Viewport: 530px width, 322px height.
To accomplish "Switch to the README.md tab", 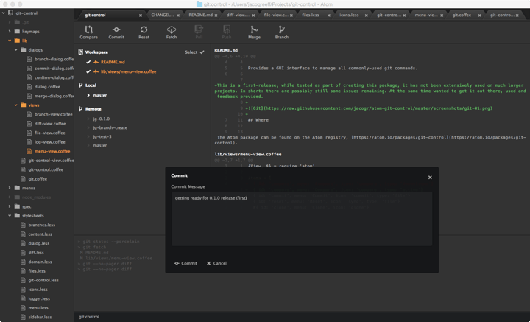I will point(200,15).
